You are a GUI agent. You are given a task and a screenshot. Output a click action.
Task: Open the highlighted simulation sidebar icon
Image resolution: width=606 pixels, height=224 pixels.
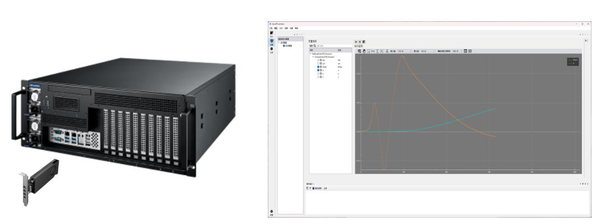tap(272, 40)
